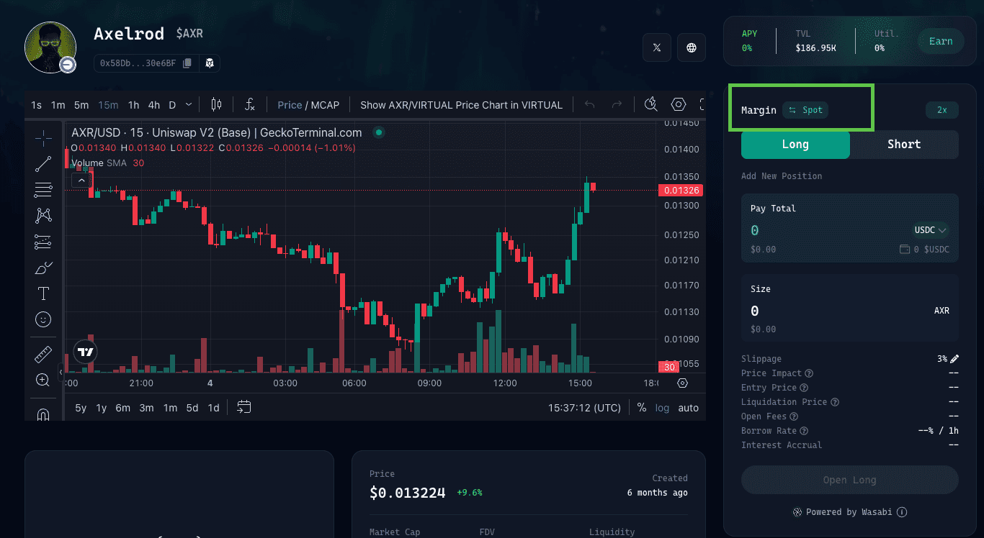
Task: Select the trend line drawing tool
Action: (43, 164)
